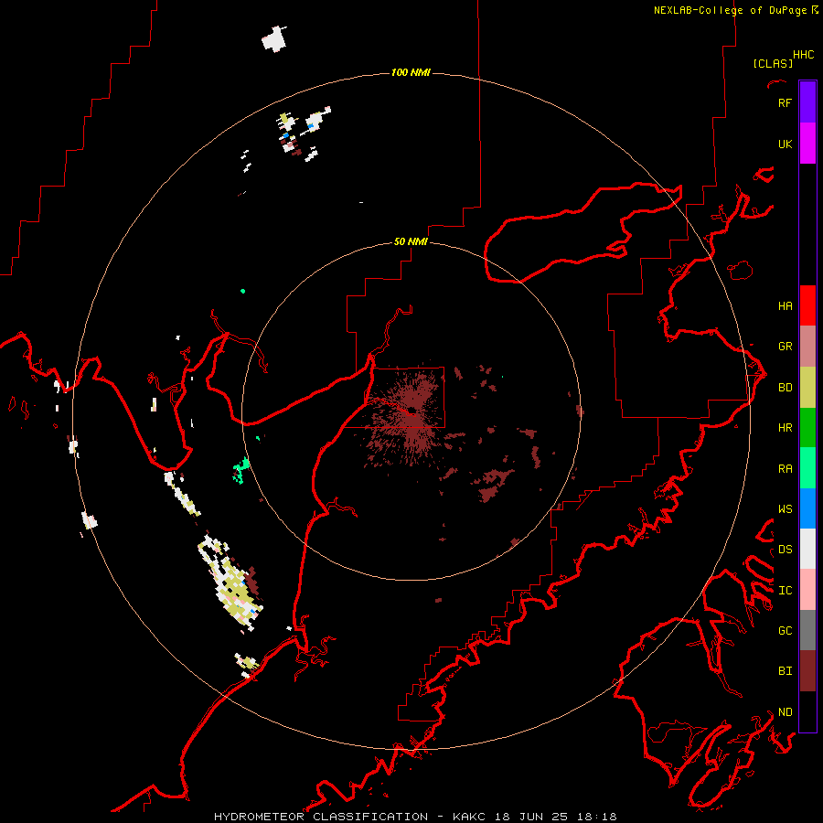Click the BI dark red legend swatch
Screen dimensions: 823x823
807,671
